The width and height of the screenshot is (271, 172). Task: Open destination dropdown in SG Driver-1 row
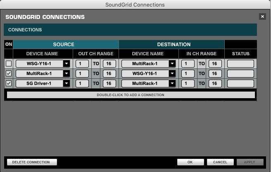coord(149,83)
